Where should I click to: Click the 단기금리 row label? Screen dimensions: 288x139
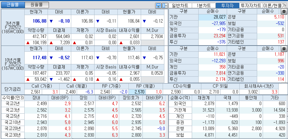[x=13, y=89]
